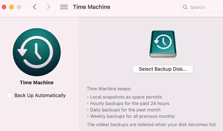
Task: Click the forward chevron arrow in toolbar
Action: (x=49, y=7)
